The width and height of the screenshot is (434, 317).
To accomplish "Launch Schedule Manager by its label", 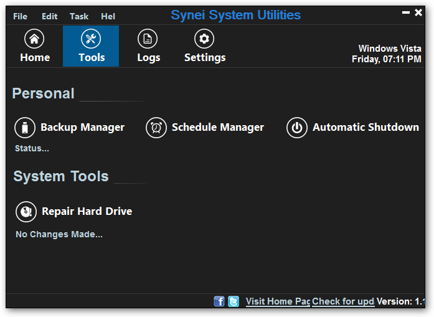I will point(218,127).
